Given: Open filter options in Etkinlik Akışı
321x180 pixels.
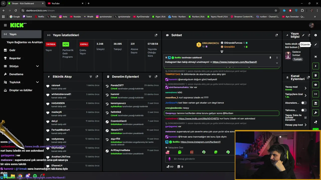Looking at the screenshot, I should tap(91, 77).
